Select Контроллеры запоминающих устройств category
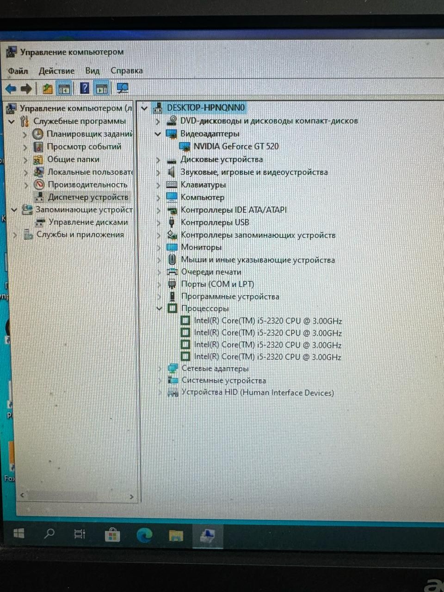444x592 pixels. [258, 235]
